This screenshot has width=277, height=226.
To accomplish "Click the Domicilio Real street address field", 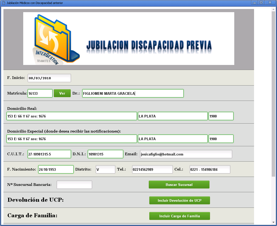I will [72, 116].
